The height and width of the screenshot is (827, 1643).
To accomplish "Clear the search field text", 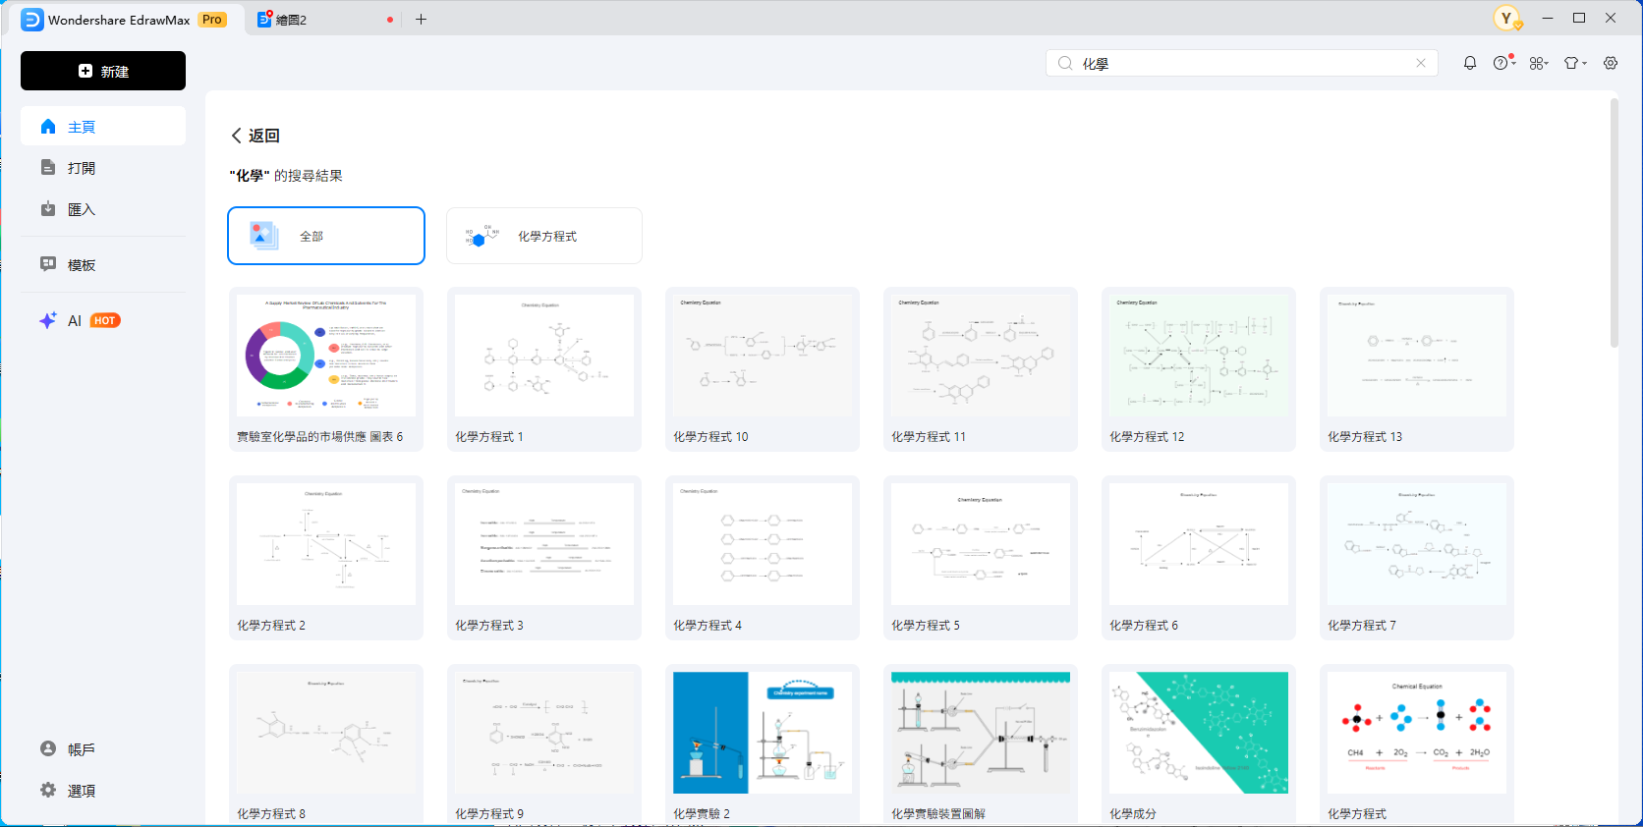I will [x=1421, y=63].
